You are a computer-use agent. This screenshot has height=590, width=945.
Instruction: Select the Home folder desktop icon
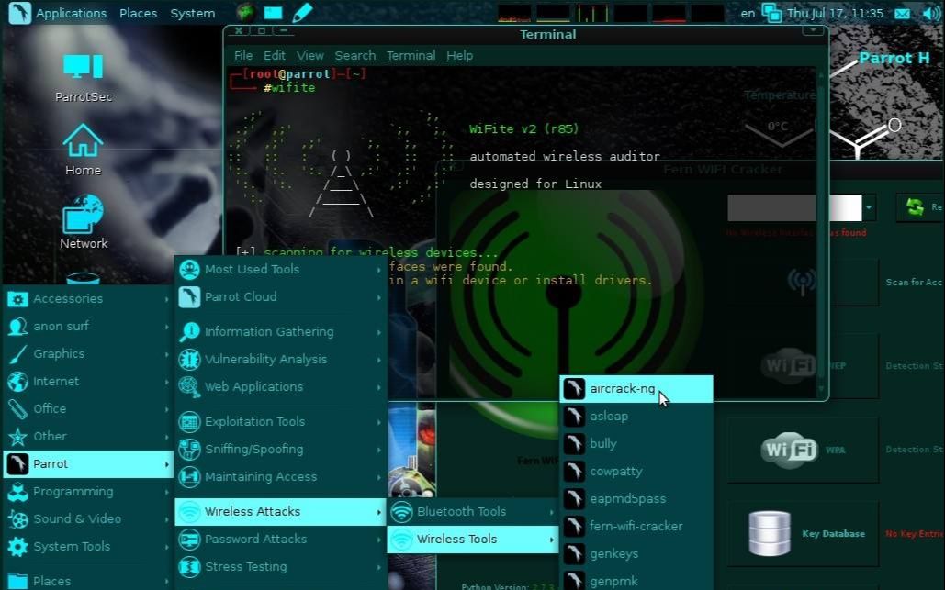coord(84,150)
